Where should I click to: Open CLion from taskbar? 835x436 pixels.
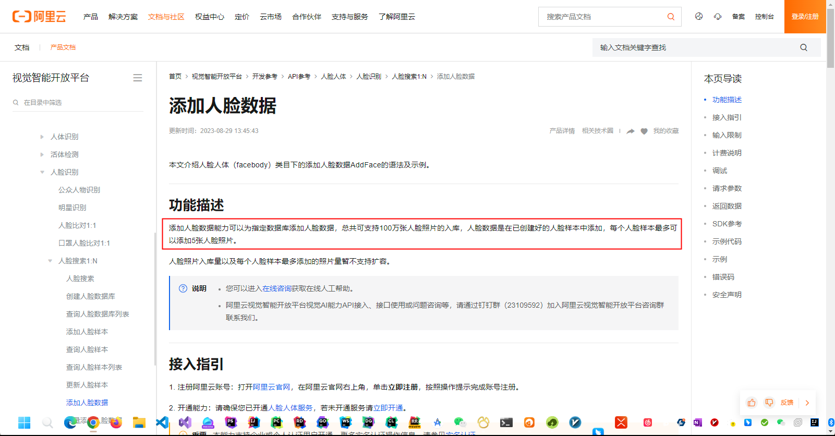pyautogui.click(x=392, y=422)
